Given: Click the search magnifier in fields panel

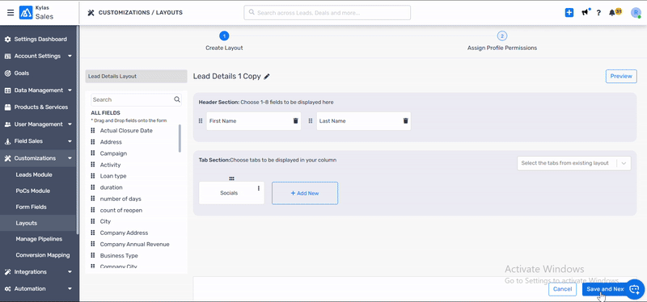Looking at the screenshot, I should pos(177,99).
